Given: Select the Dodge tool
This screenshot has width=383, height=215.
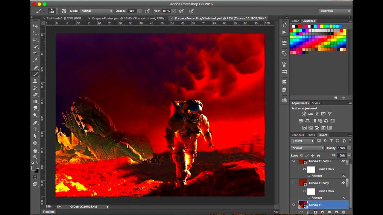Looking at the screenshot, I should [x=35, y=115].
